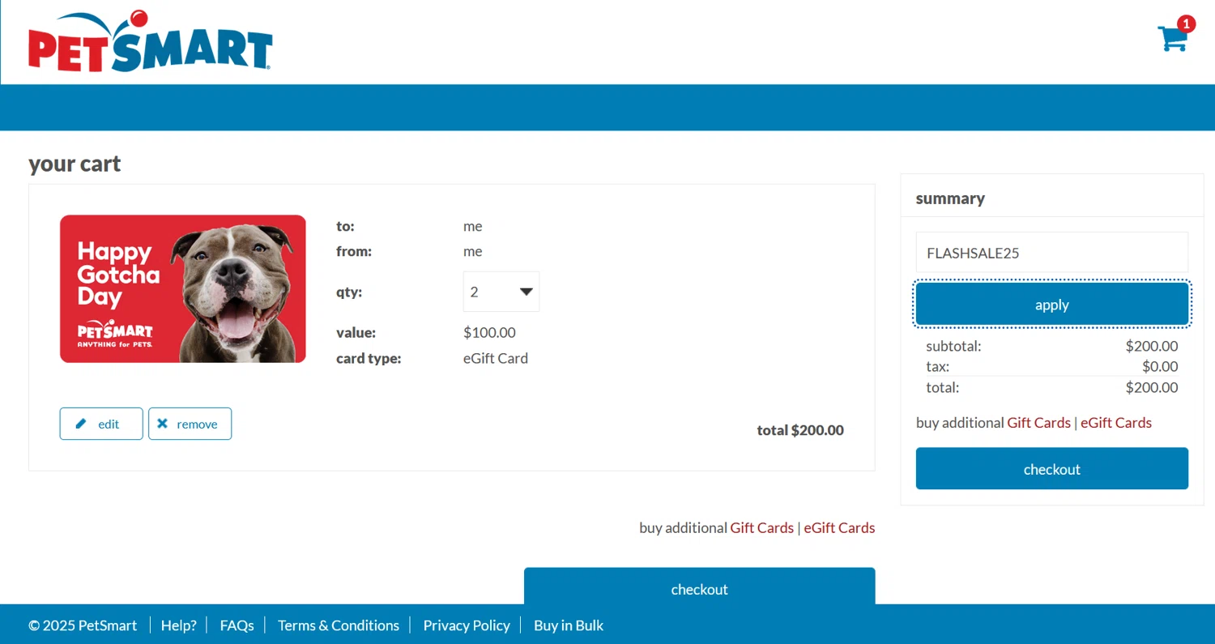The image size is (1215, 644).
Task: Click the © 2025 PetSmart footer text
Action: tap(83, 625)
